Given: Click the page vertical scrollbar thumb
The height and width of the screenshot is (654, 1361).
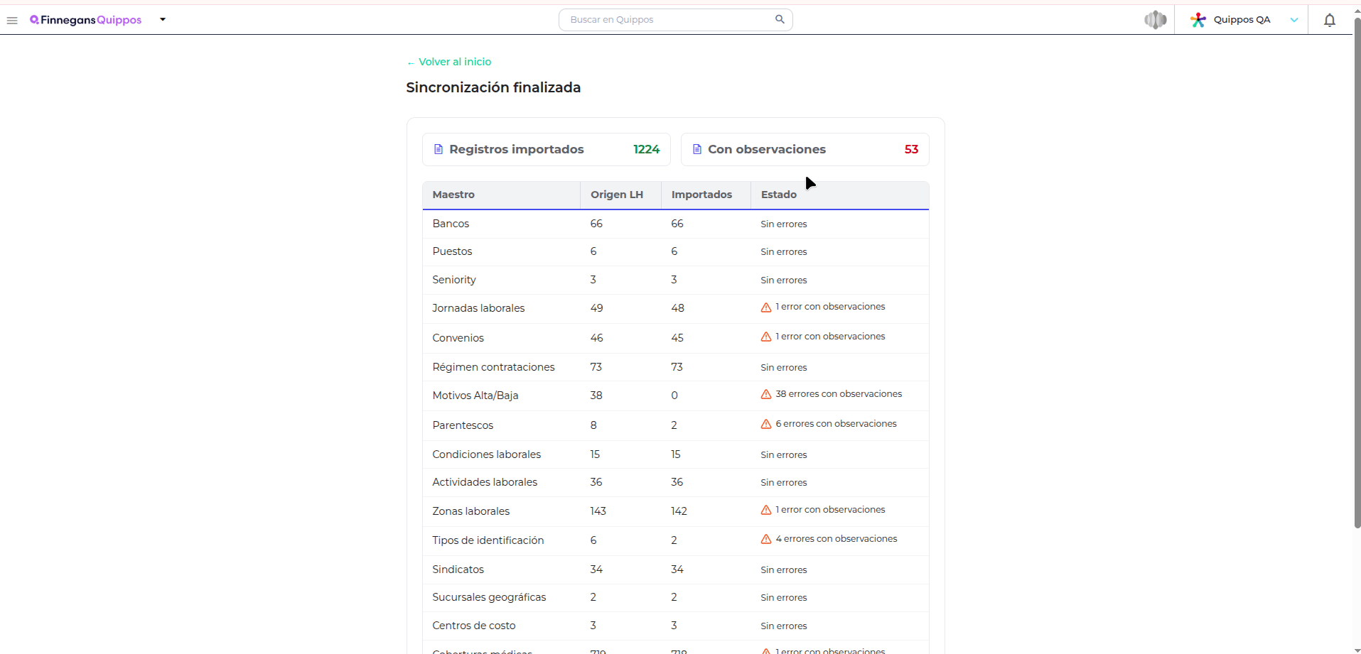Looking at the screenshot, I should [x=1357, y=273].
